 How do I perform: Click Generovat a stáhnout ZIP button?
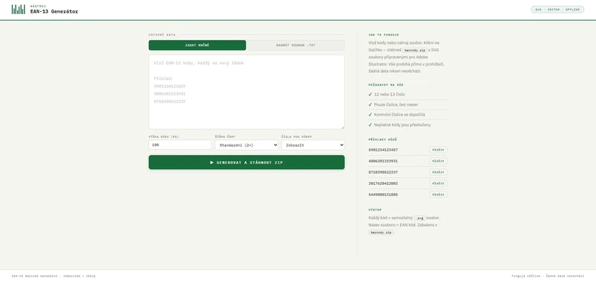(247, 162)
